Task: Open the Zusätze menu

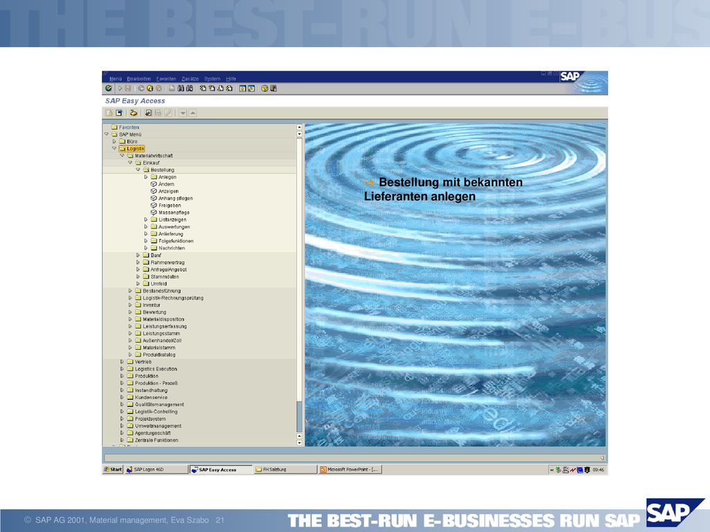Action: tap(190, 79)
